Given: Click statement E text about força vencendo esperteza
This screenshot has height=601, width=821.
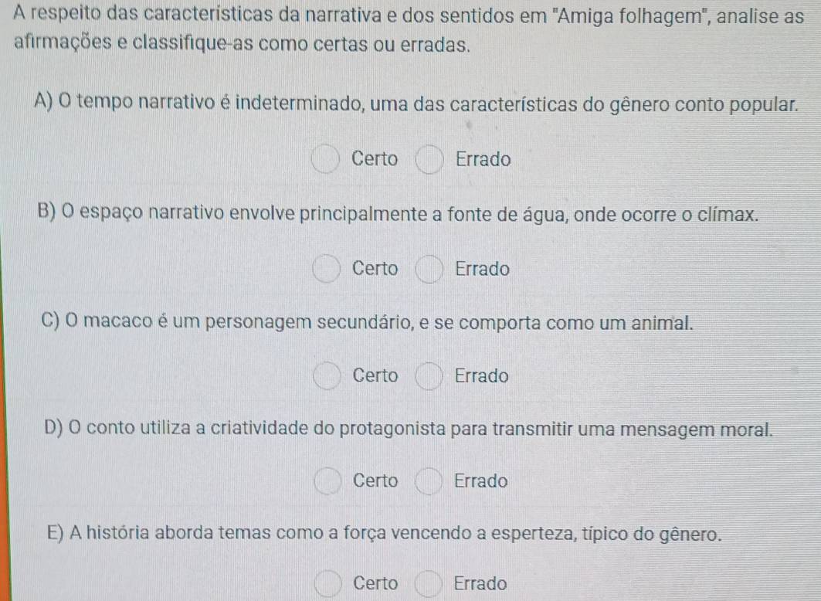Looking at the screenshot, I should pos(385,532).
